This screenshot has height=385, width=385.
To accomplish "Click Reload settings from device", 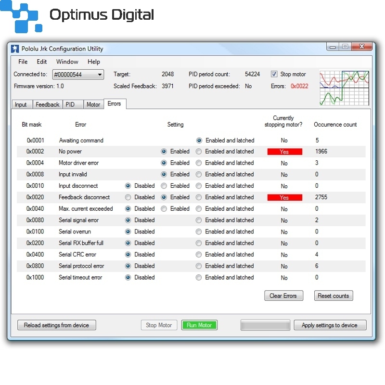I will (56, 325).
